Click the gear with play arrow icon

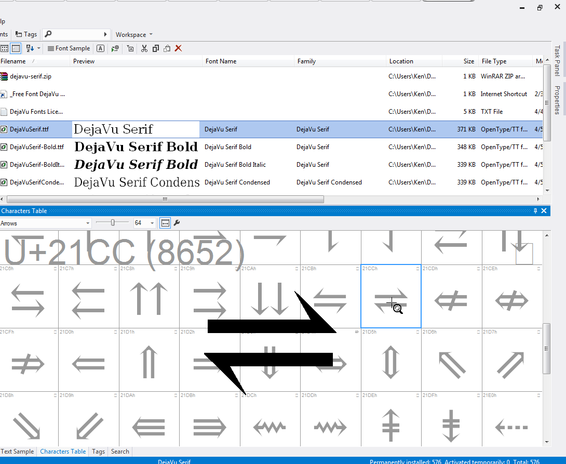coord(115,48)
